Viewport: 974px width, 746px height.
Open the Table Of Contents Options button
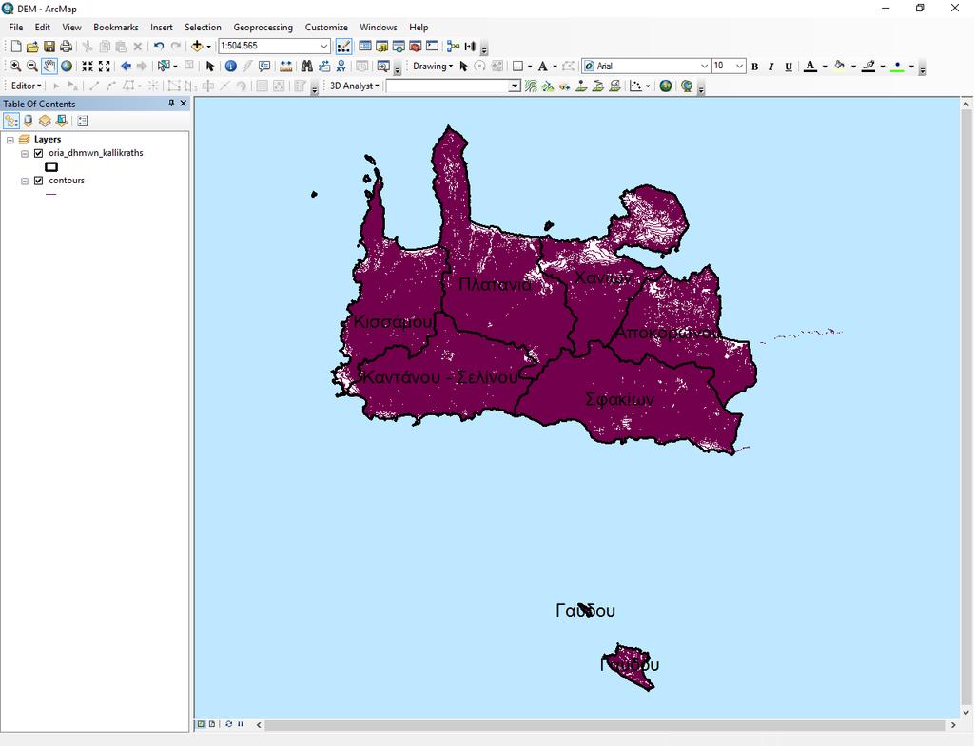click(x=83, y=121)
